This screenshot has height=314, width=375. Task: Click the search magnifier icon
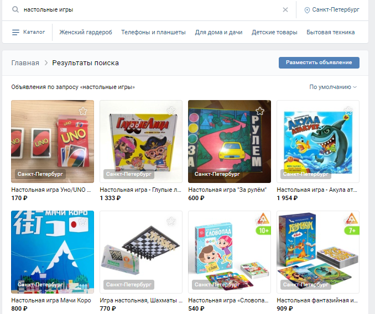click(x=15, y=9)
